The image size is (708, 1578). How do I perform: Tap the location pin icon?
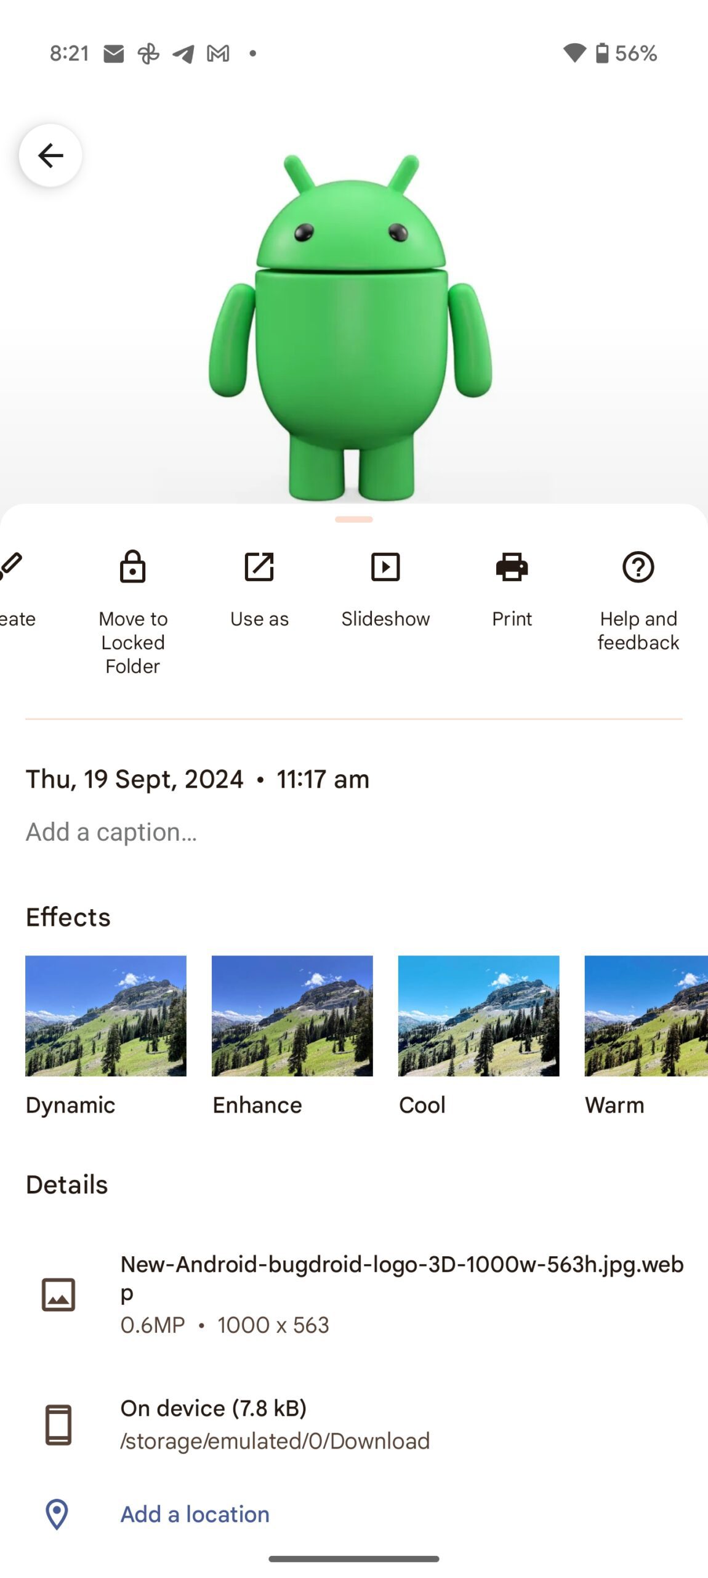point(57,1514)
